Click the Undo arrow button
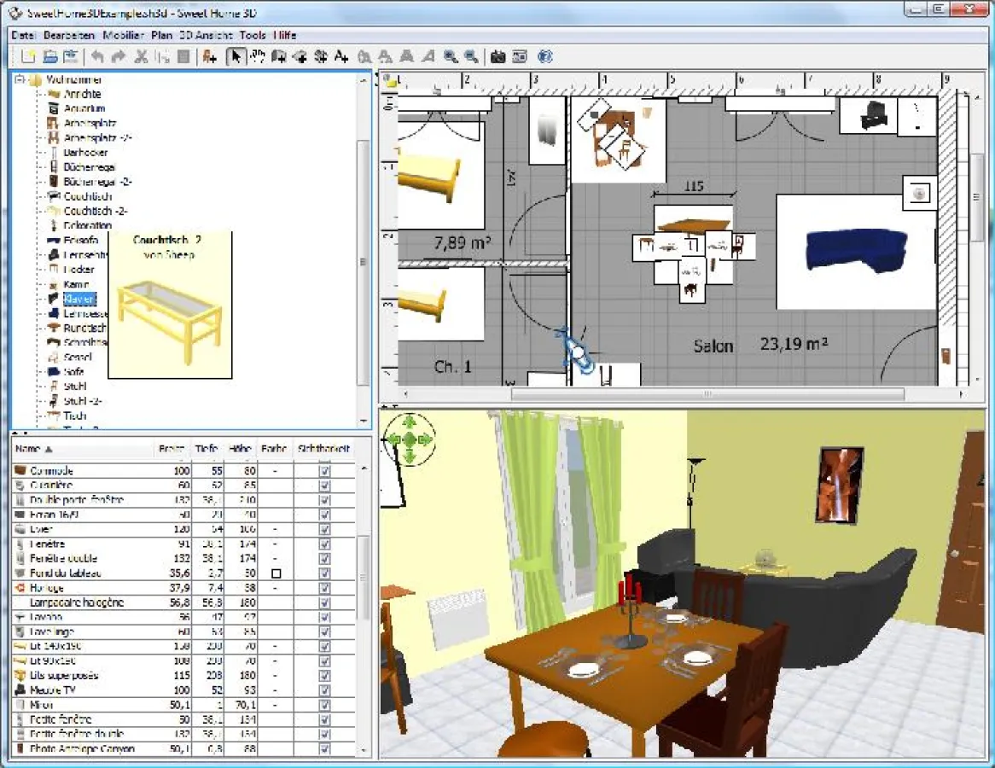995x768 pixels. pyautogui.click(x=96, y=56)
